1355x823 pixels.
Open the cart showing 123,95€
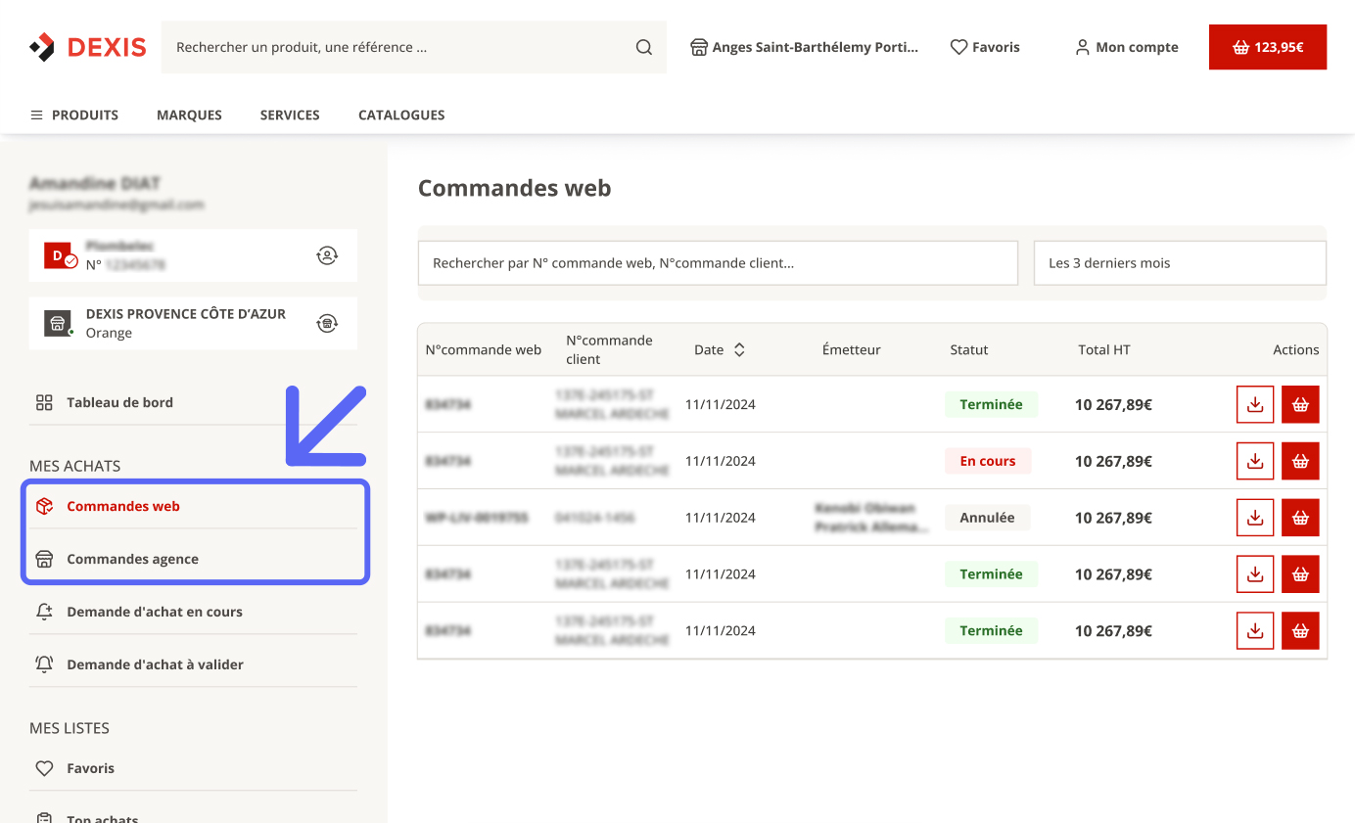[1268, 47]
